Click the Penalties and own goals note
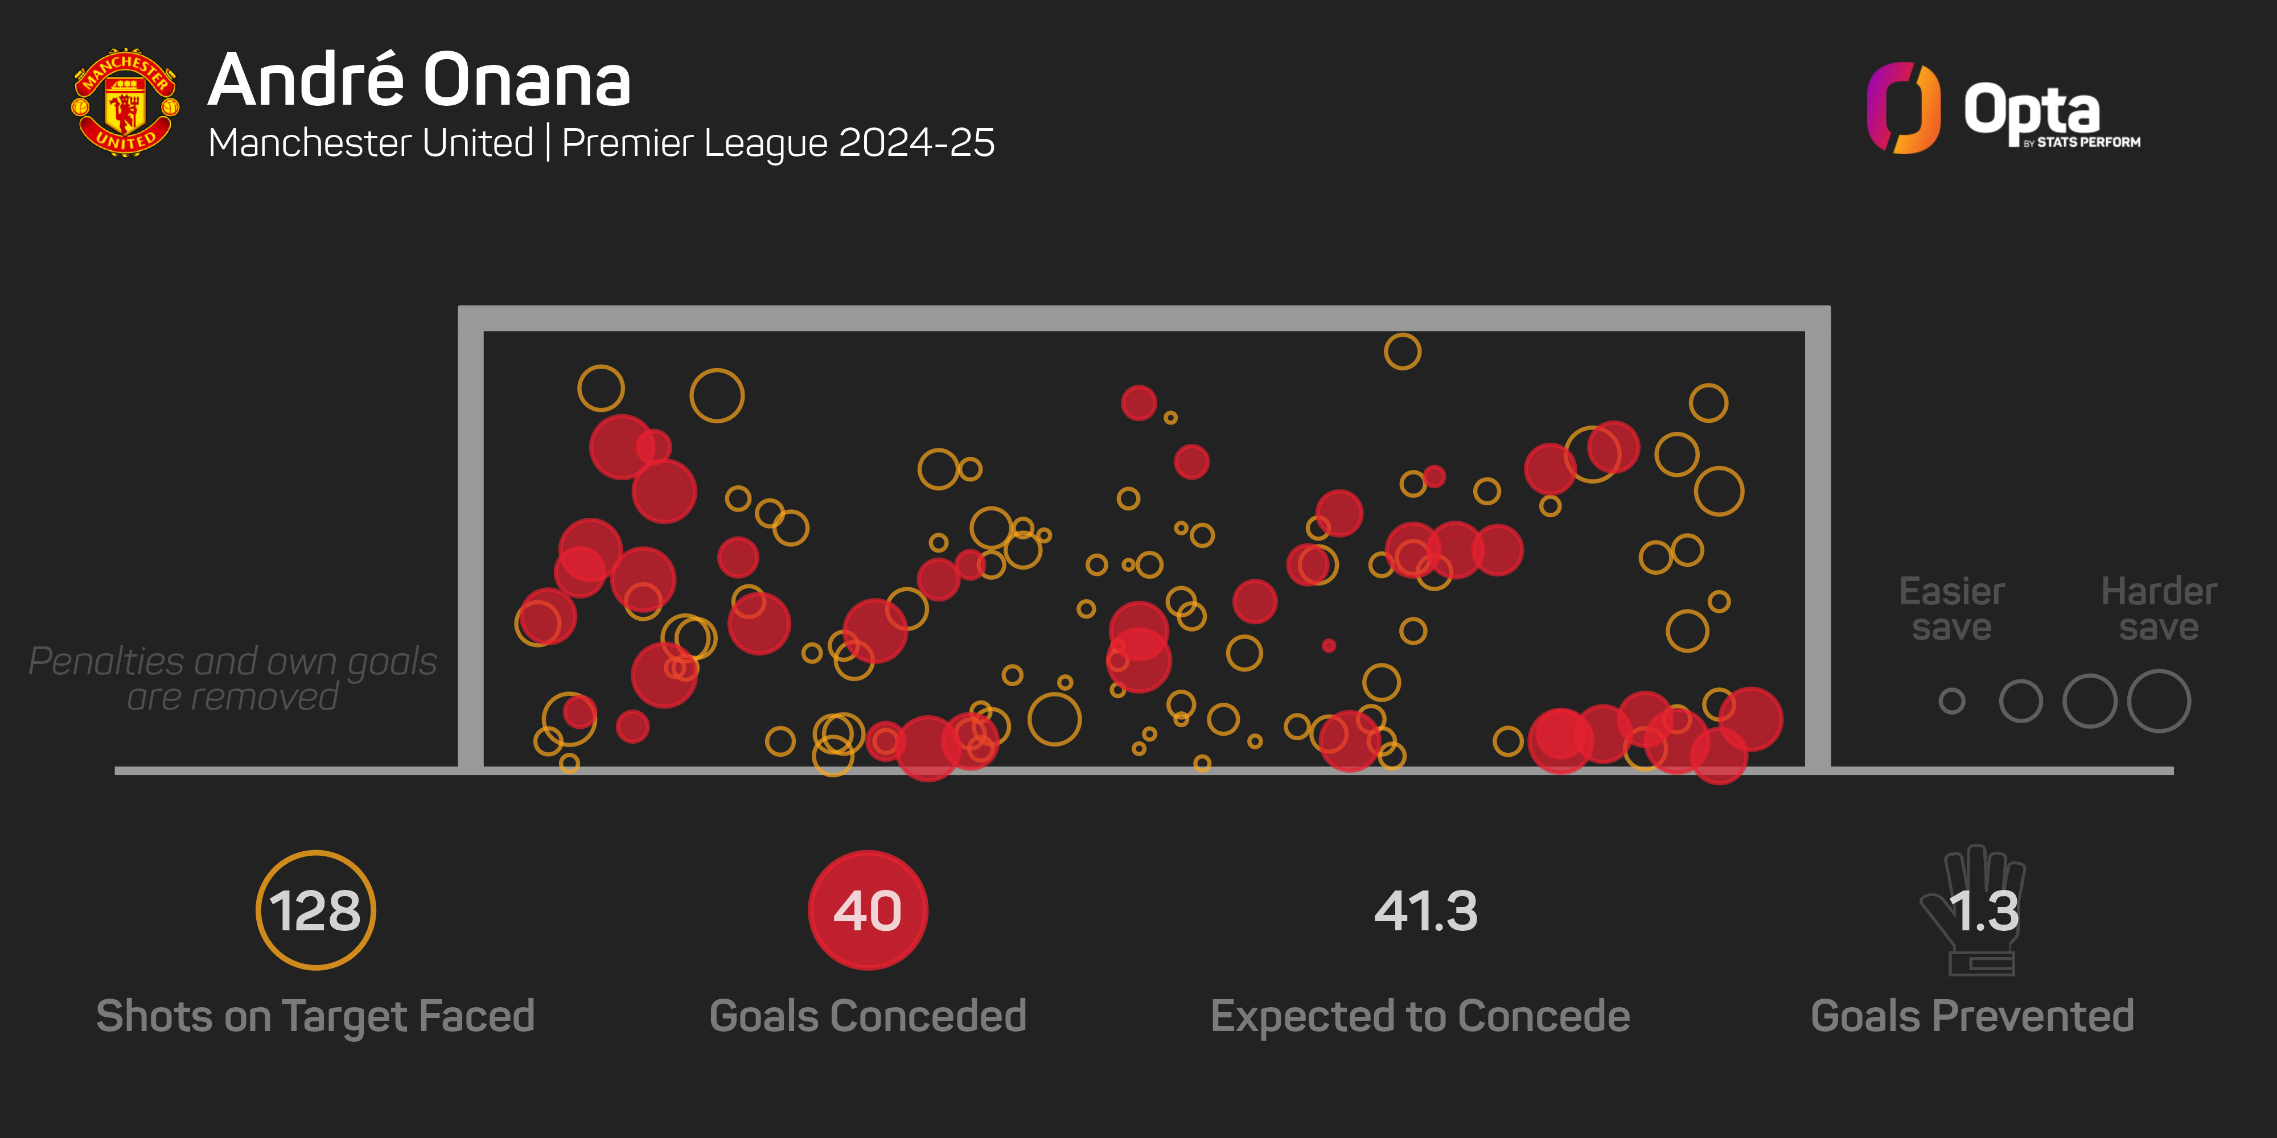Image resolution: width=2277 pixels, height=1138 pixels. click(232, 679)
